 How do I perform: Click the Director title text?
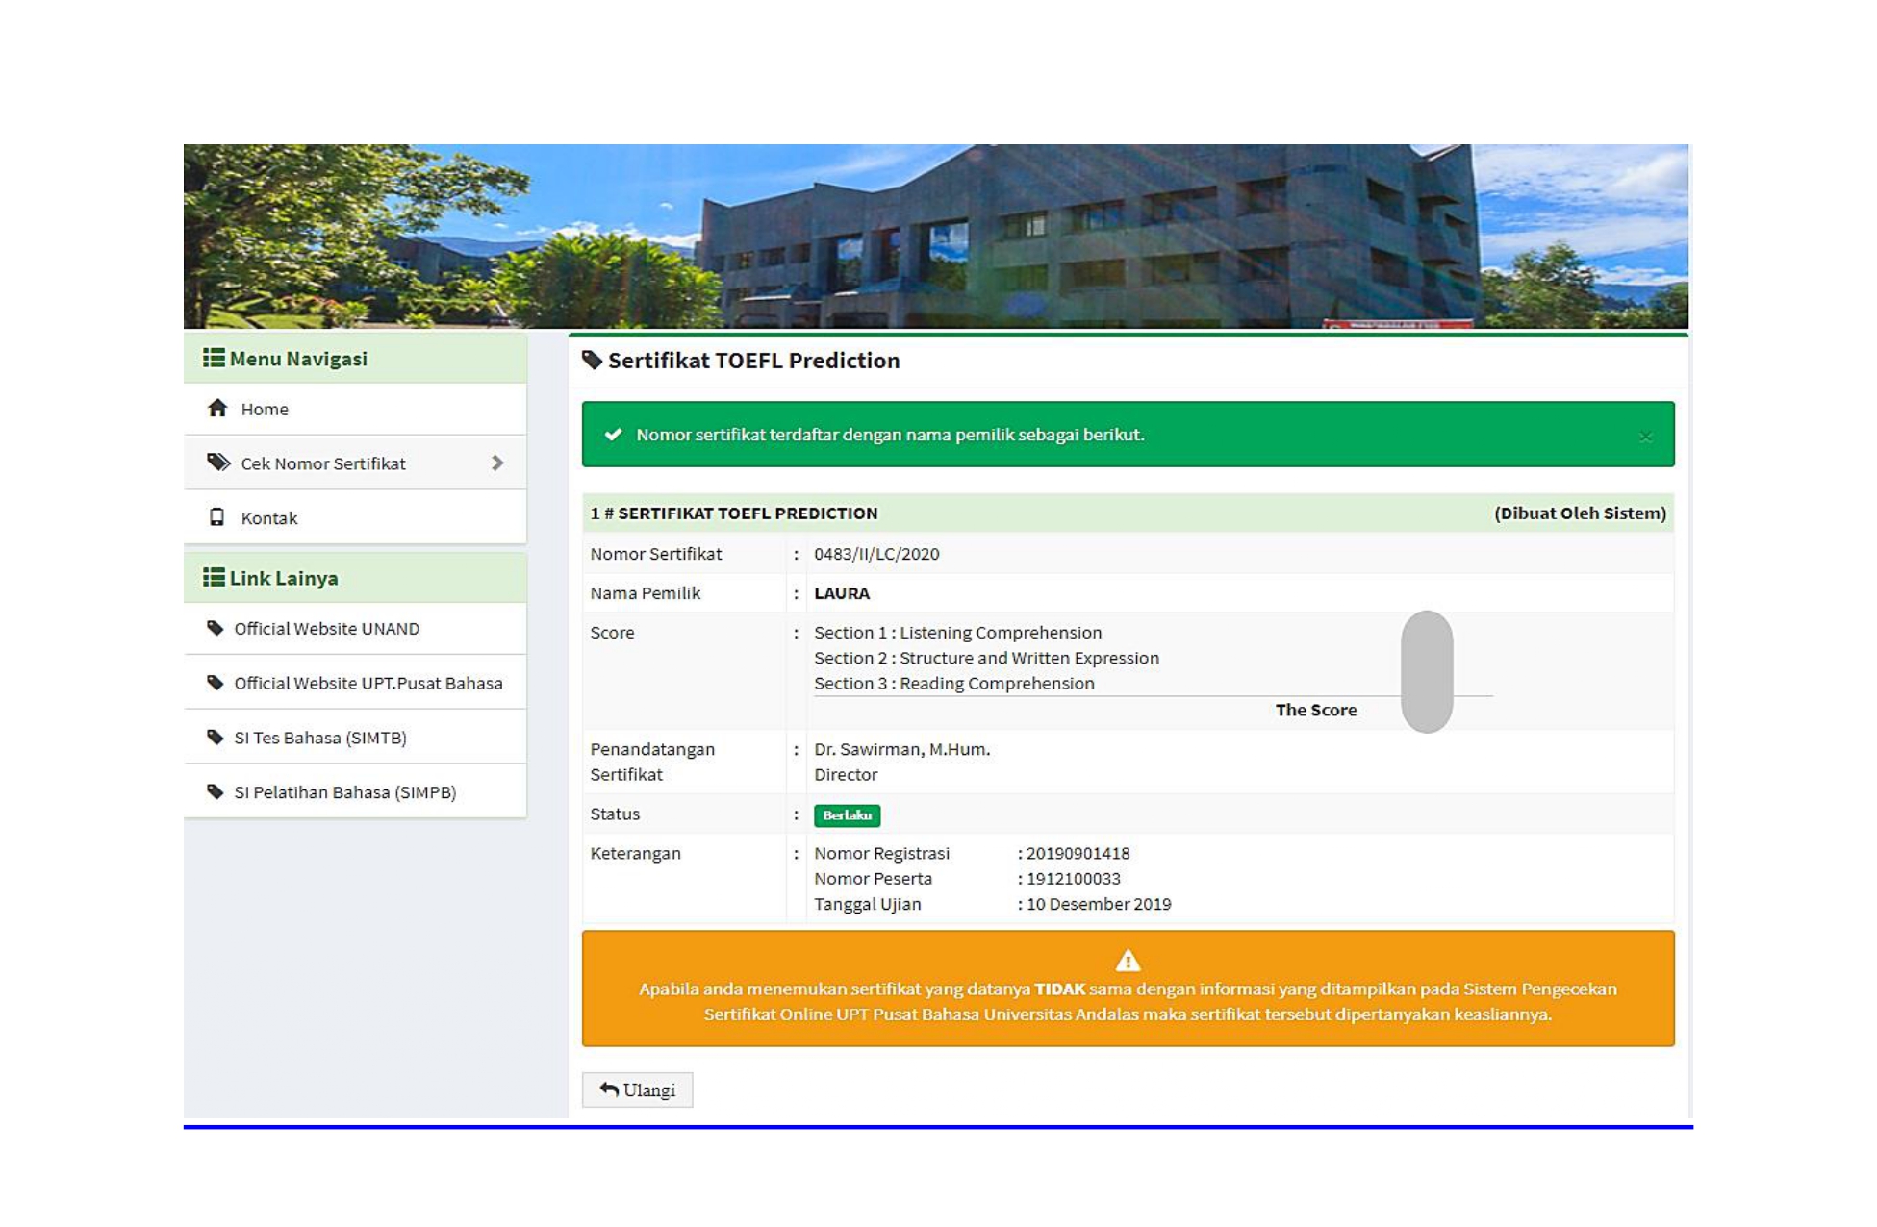tap(846, 774)
